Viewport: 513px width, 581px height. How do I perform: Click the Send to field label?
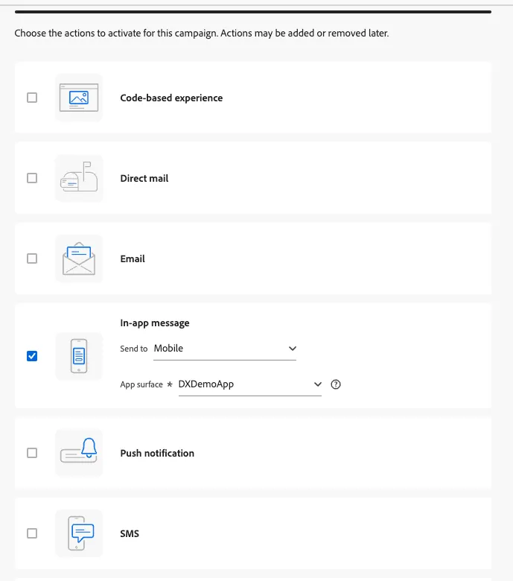(x=134, y=349)
